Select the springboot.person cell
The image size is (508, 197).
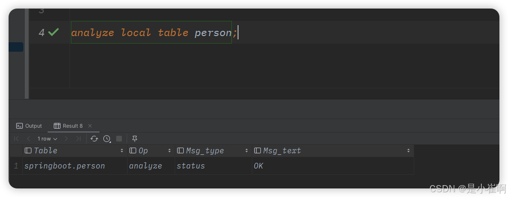pos(64,166)
